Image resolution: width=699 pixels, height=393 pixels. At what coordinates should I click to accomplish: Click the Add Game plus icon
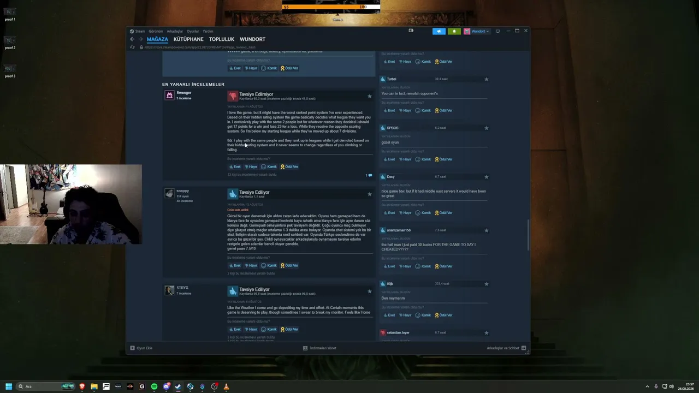click(x=132, y=348)
